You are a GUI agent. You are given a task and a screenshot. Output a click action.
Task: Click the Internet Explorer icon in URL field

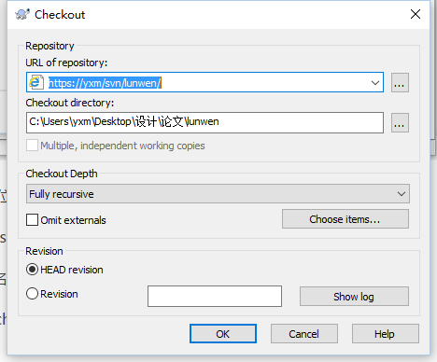click(x=36, y=82)
